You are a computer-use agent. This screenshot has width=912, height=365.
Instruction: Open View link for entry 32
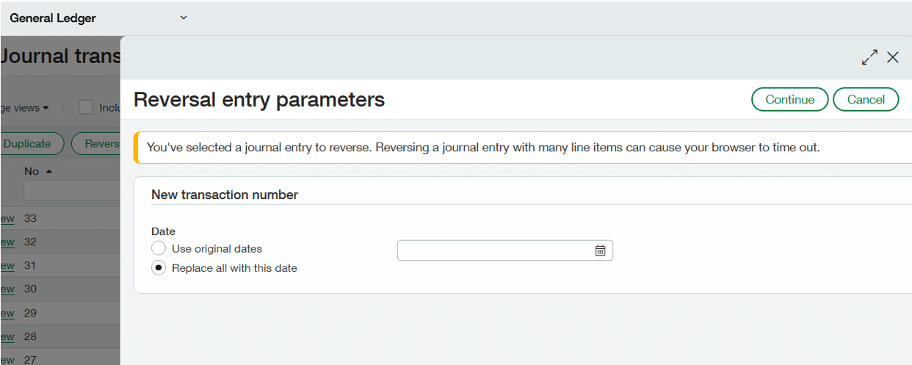tap(7, 242)
